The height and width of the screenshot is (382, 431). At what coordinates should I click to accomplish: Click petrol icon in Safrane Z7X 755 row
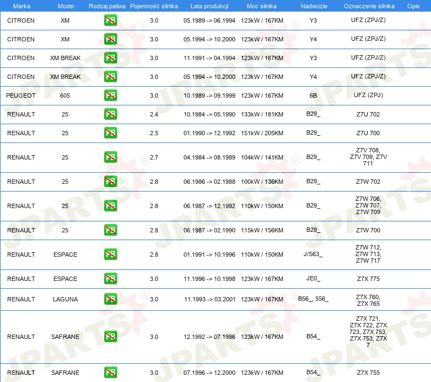click(110, 373)
